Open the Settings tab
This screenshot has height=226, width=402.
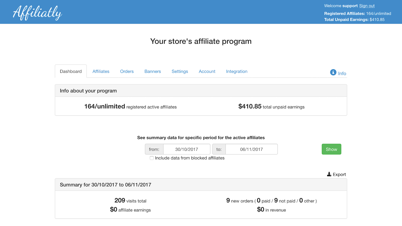180,71
